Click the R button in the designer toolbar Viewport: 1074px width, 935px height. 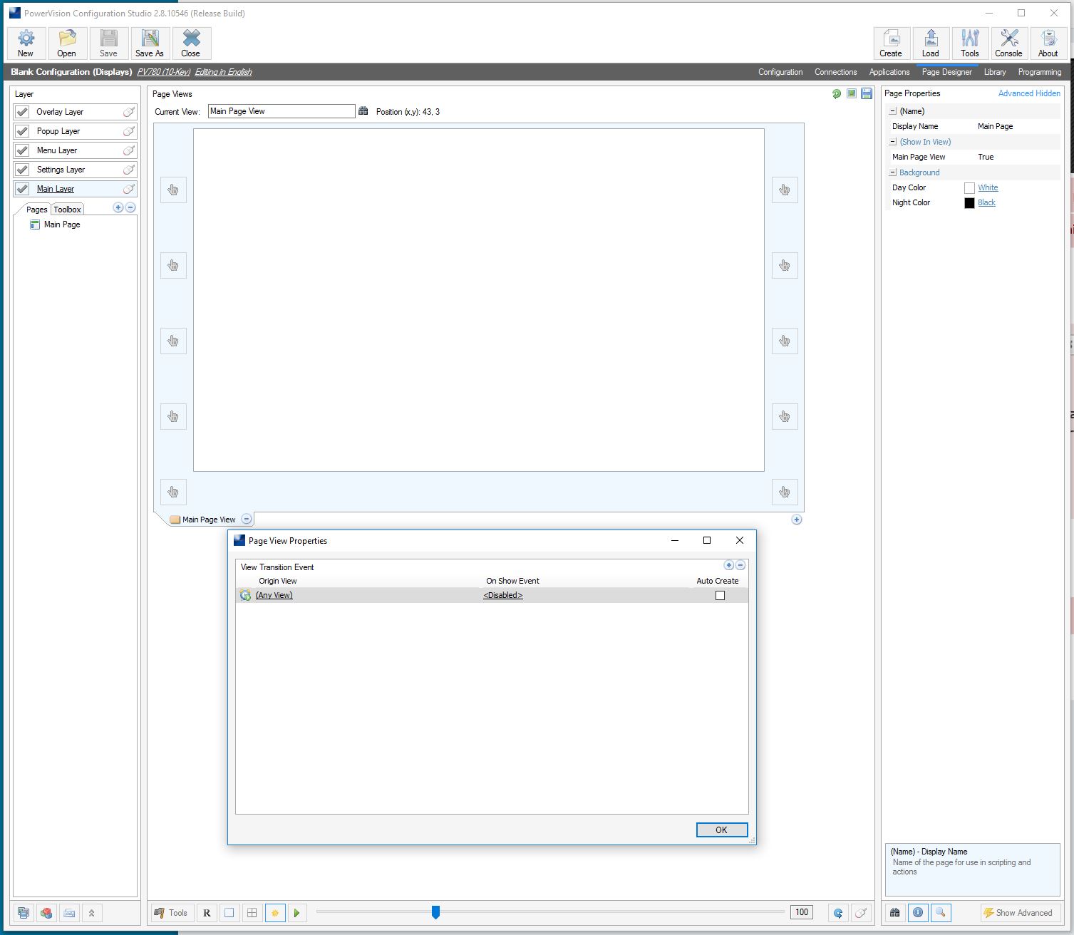click(207, 913)
